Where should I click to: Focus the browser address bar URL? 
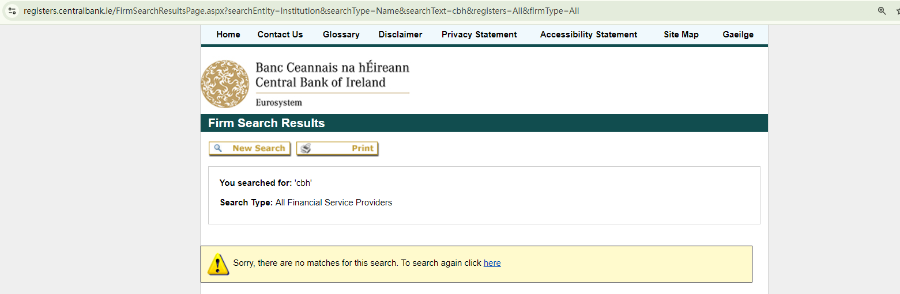301,11
